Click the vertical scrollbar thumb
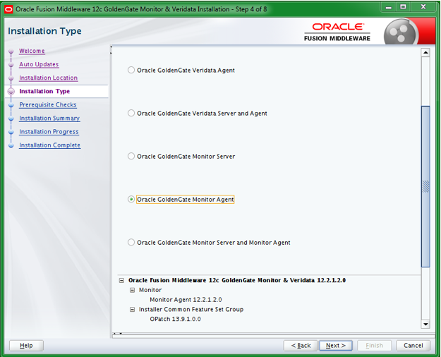441x357 pixels. (425, 186)
